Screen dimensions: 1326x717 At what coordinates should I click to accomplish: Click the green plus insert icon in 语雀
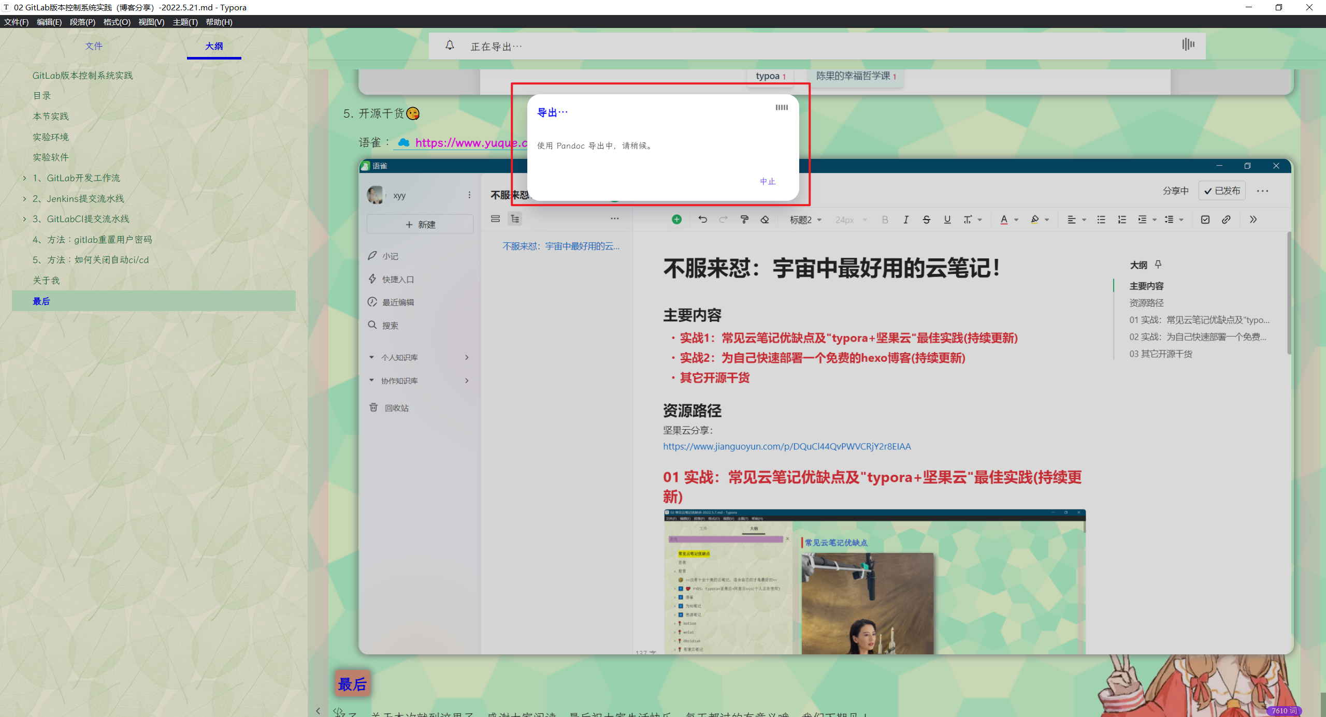[676, 220]
